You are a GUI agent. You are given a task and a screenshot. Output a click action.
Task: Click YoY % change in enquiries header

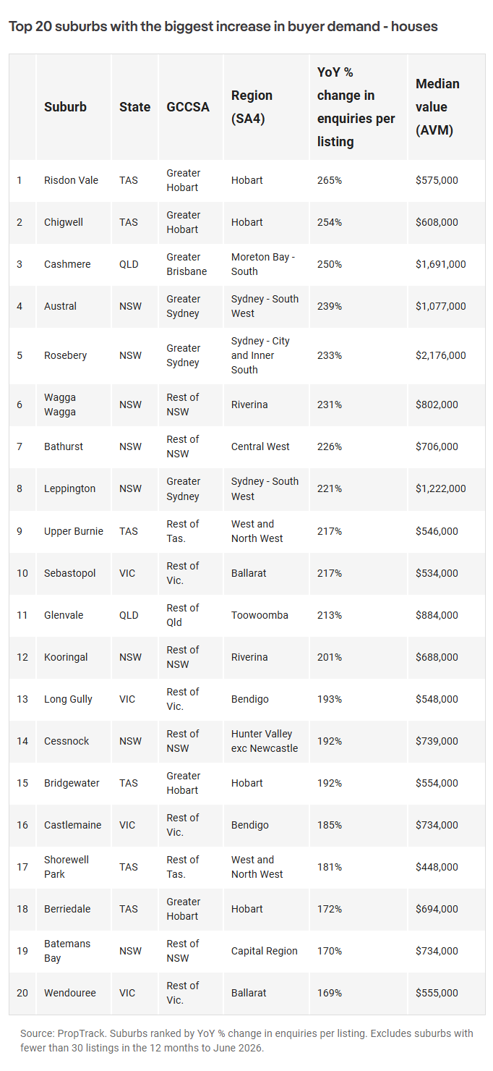click(x=356, y=107)
